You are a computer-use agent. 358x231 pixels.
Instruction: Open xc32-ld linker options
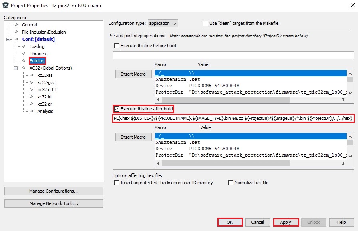coord(45,97)
